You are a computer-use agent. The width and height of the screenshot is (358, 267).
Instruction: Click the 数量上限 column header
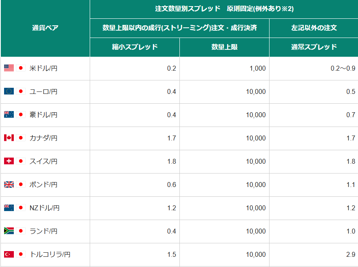[224, 47]
